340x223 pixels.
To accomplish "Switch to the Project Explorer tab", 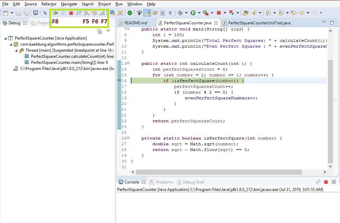I will tap(40, 23).
